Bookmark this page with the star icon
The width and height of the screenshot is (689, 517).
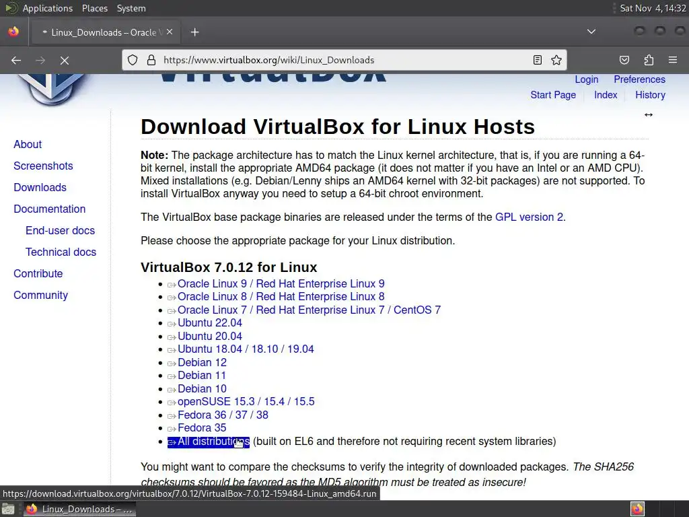(556, 60)
